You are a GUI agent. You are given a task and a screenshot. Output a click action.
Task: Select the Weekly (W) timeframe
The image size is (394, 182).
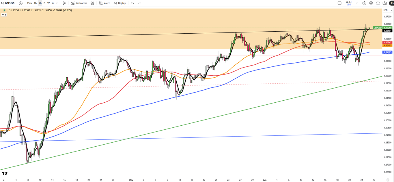coord(48,3)
